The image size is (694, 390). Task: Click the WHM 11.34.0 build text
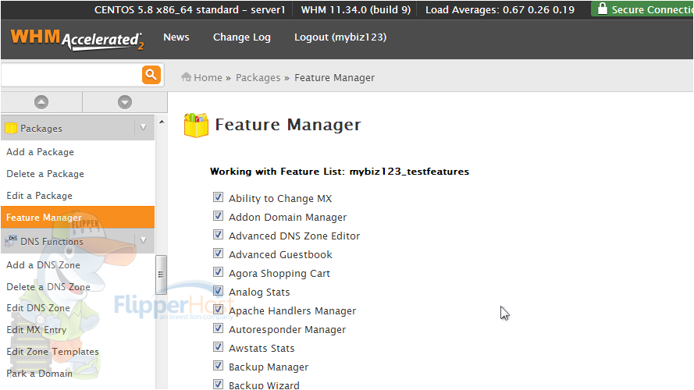pyautogui.click(x=356, y=9)
